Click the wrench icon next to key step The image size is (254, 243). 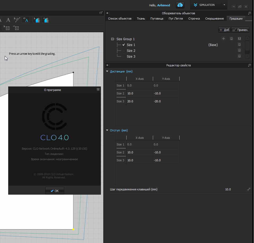pyautogui.click(x=248, y=189)
